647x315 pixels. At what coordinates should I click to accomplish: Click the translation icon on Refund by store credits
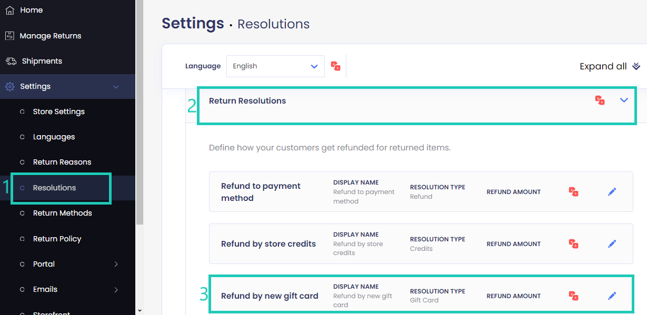(x=573, y=243)
